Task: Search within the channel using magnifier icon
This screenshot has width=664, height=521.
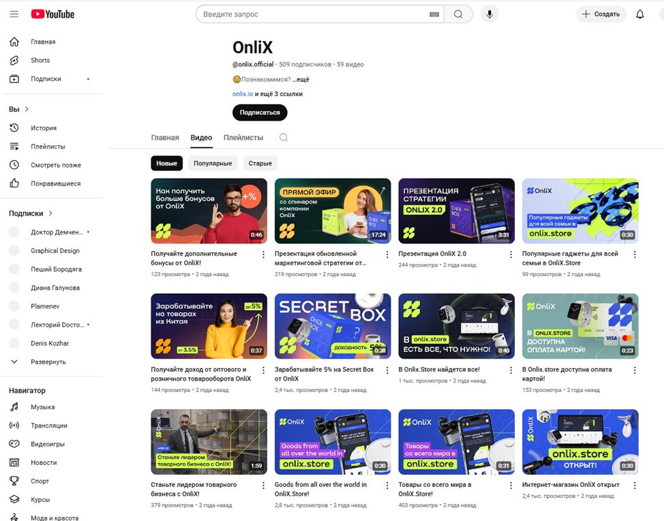Action: [284, 138]
